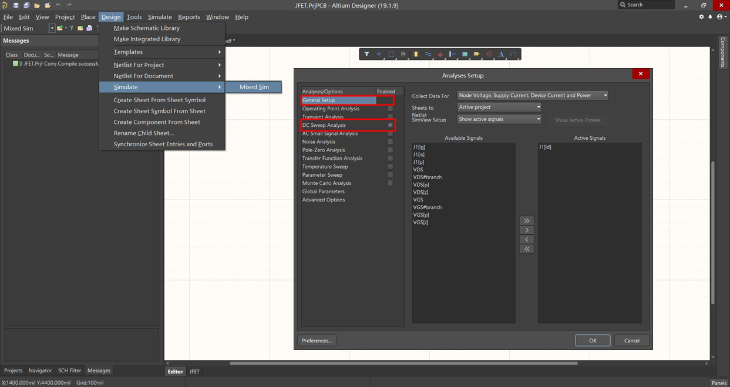Click the GND power port icon
The height and width of the screenshot is (387, 730).
[440, 54]
